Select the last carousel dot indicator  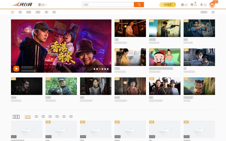tap(108, 69)
